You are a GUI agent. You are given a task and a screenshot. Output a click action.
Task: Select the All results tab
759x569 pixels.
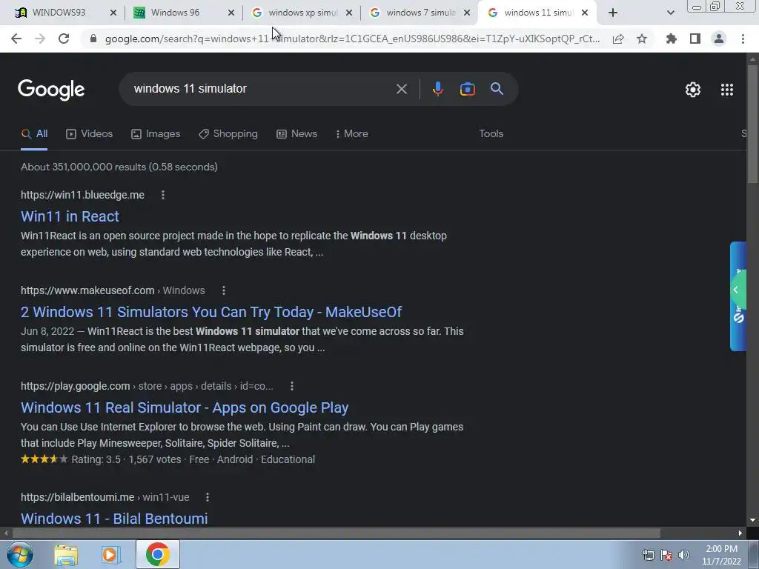34,133
